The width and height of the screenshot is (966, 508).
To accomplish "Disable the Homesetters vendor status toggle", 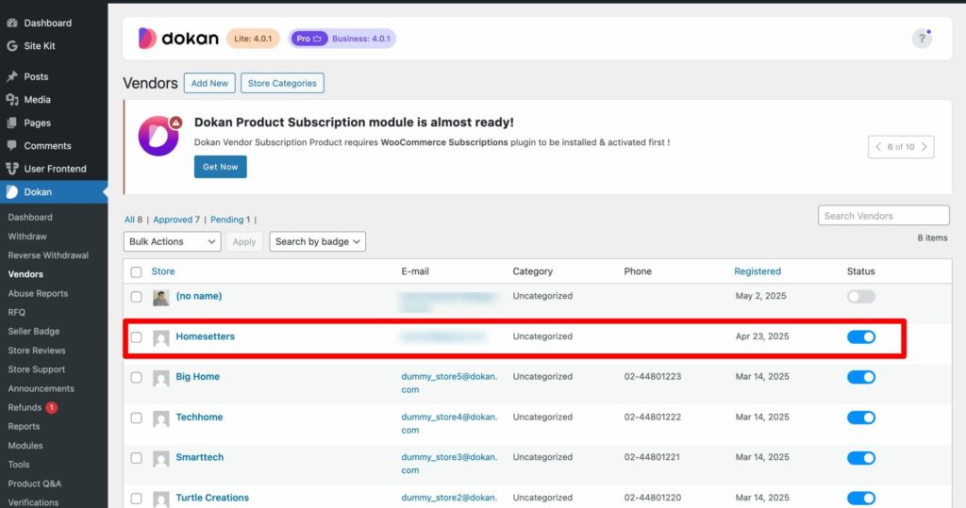I will coord(860,336).
